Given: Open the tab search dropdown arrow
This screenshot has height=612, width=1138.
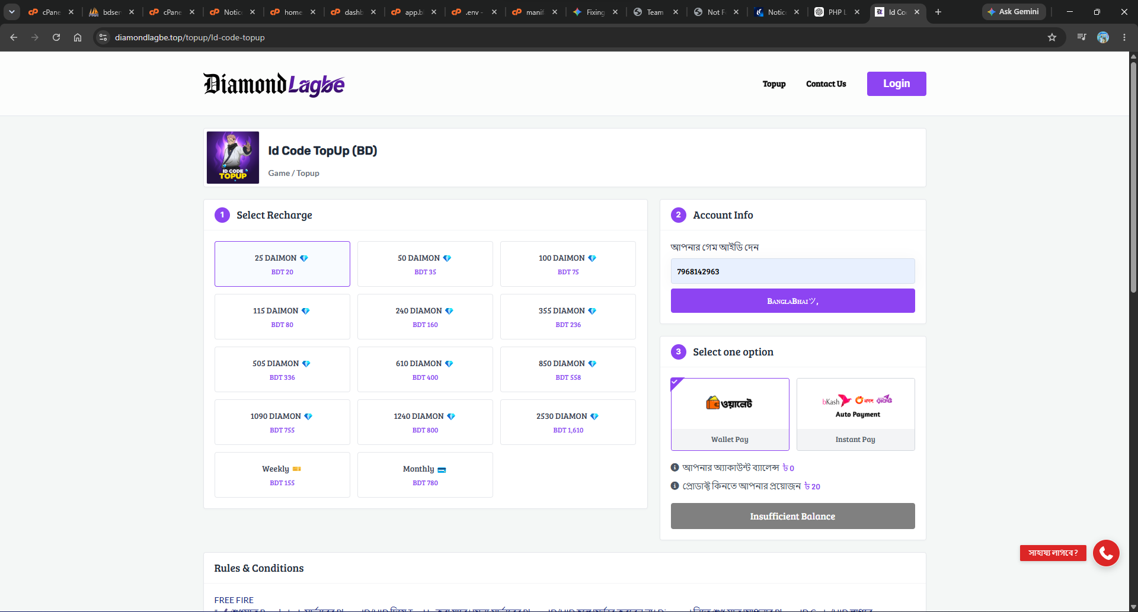Looking at the screenshot, I should (x=12, y=12).
